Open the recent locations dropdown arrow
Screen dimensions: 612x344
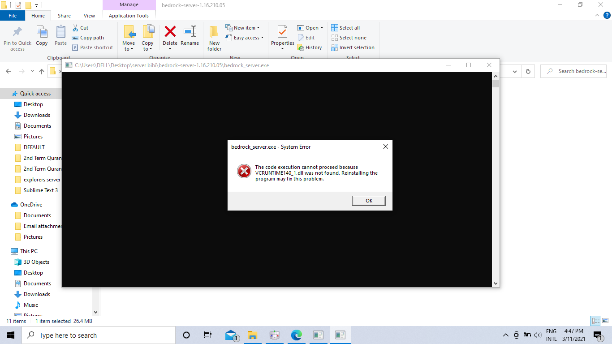[x=32, y=71]
